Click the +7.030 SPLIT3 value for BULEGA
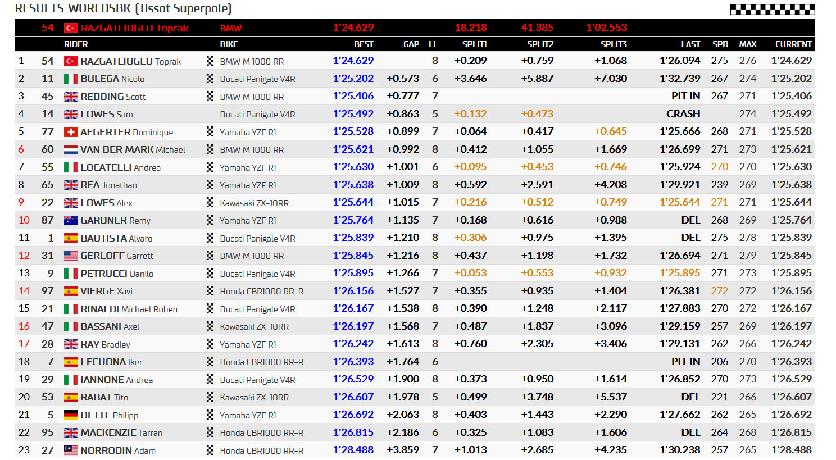Viewport: 836px width, 460px height. tap(611, 79)
